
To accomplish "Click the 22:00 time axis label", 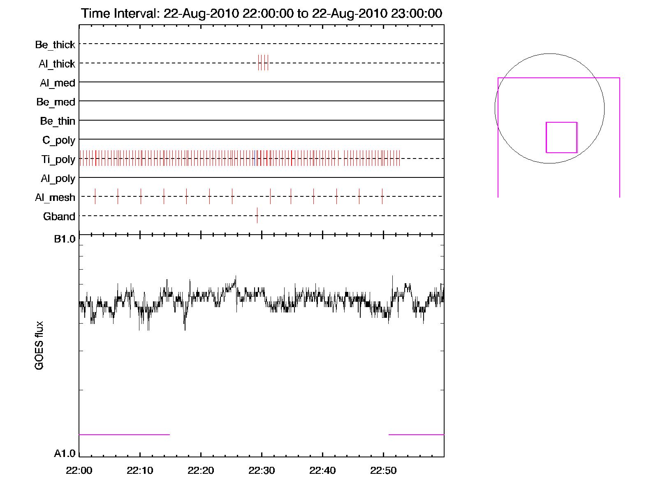I will tap(79, 471).
